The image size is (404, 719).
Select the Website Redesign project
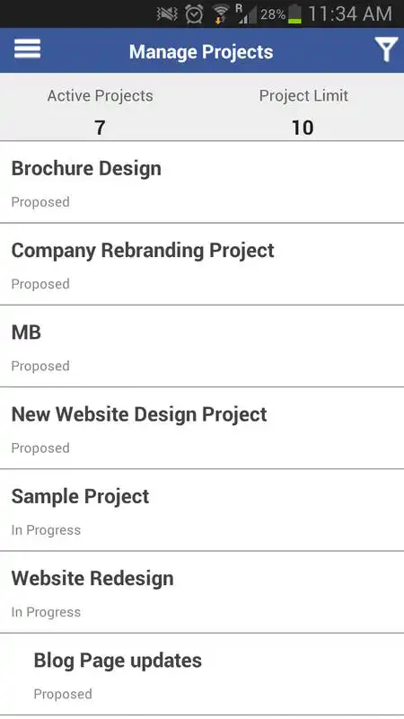(202, 592)
